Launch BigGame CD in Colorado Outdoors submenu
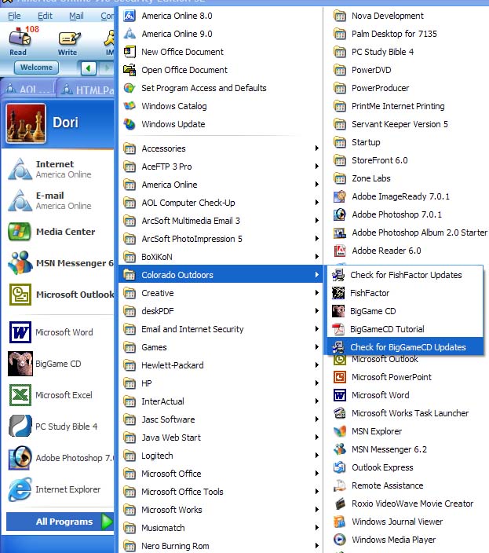 (405, 311)
